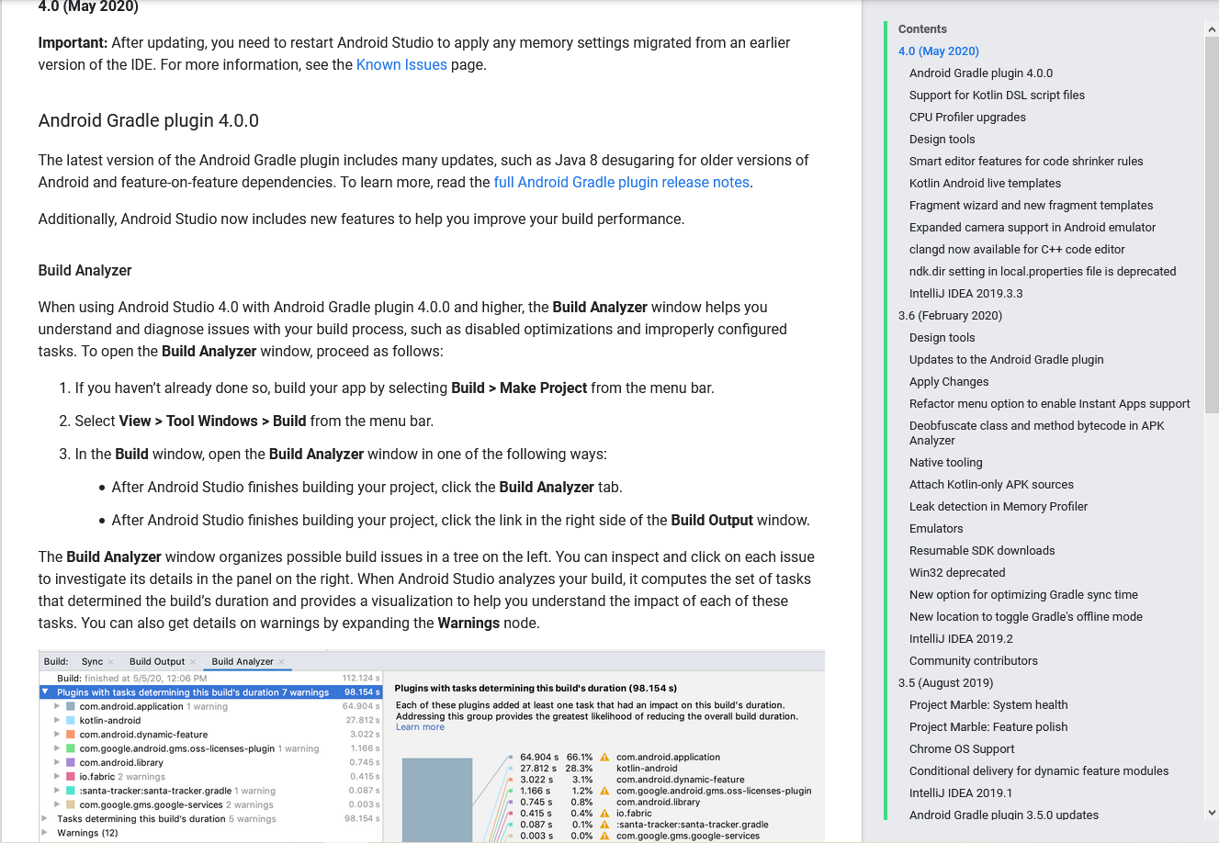Image resolution: width=1219 pixels, height=843 pixels.
Task: Jump to 4.0 (May 2020) in Contents
Action: (x=939, y=51)
